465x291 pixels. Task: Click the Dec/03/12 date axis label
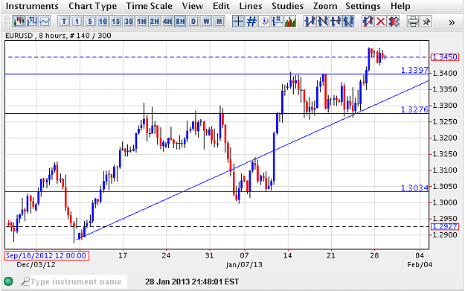click(x=36, y=265)
